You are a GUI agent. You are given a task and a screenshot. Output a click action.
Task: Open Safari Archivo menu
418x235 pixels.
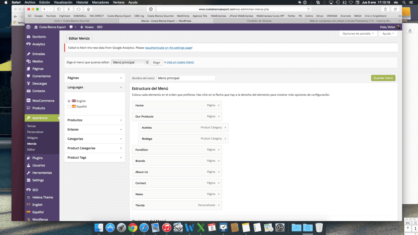pos(30,2)
